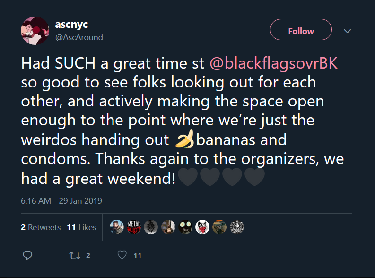Open the last black-and-white emblem liker avatar
Screen dimensions: 375x278
(236, 227)
